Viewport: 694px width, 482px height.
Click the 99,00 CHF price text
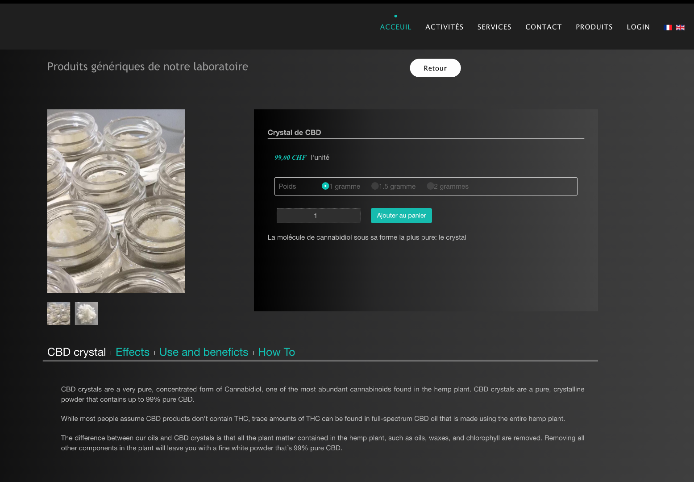(291, 158)
